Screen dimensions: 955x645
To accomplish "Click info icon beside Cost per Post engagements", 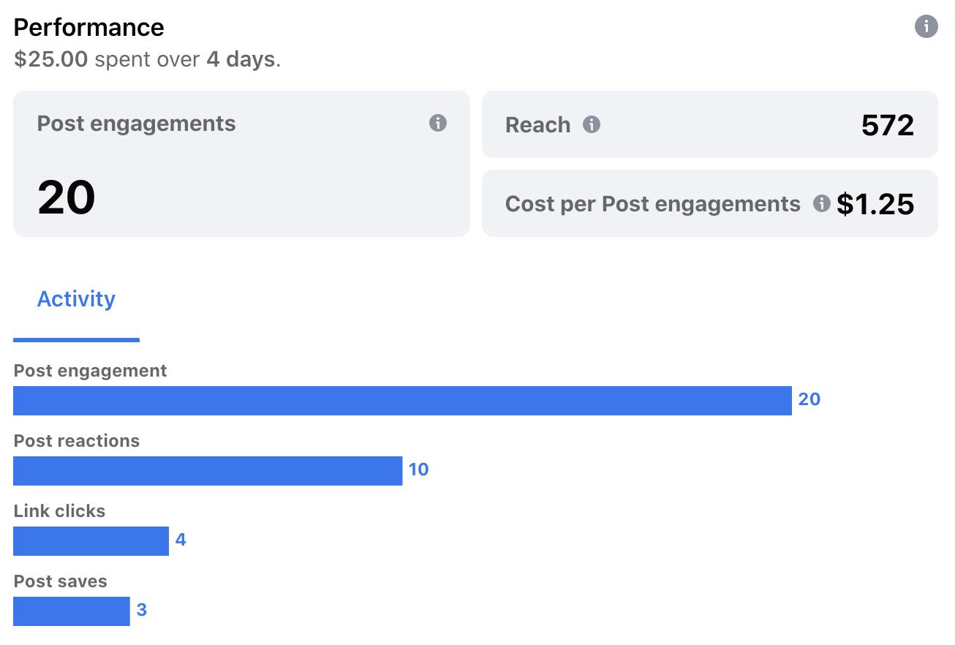I will 821,203.
